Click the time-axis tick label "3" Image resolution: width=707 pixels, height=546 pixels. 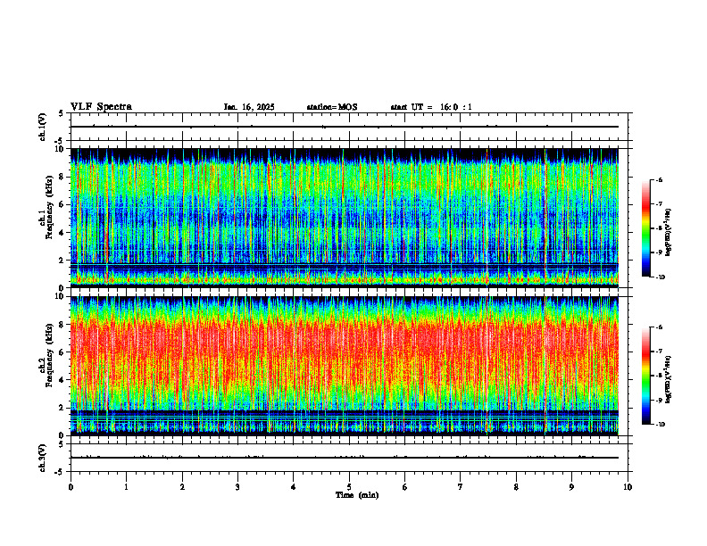237,487
